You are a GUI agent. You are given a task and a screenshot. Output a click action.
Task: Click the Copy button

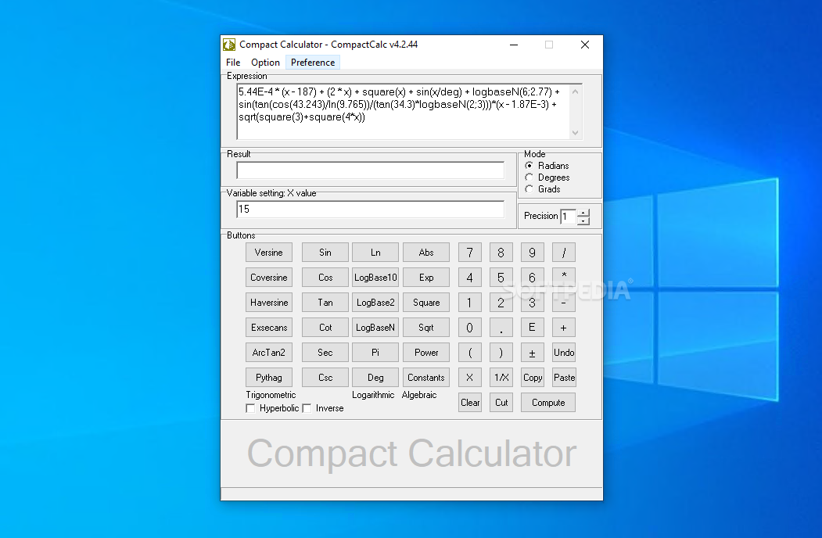532,378
